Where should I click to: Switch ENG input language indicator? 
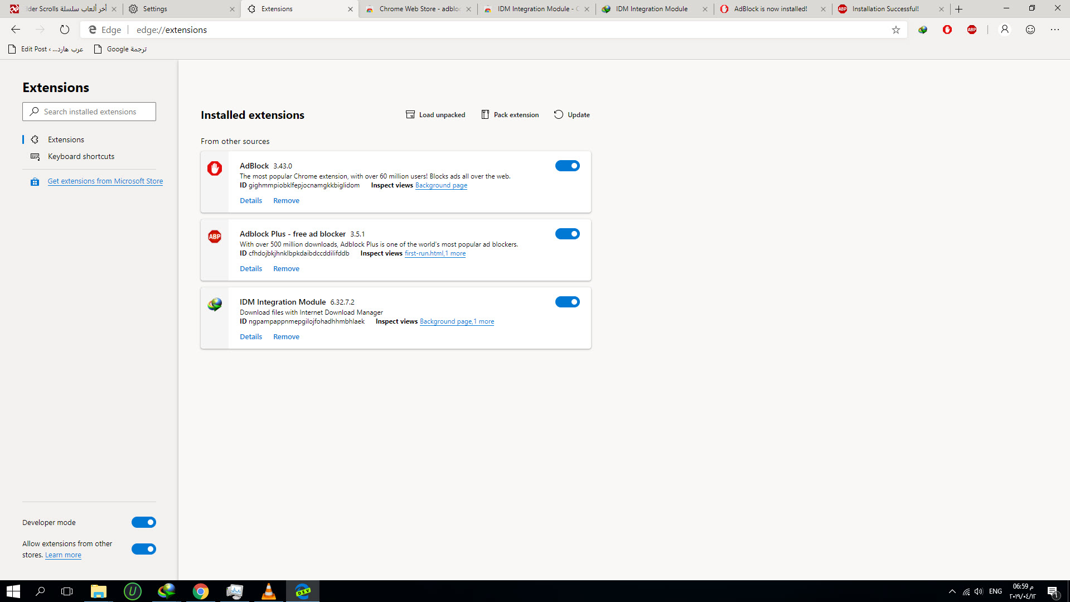[x=995, y=591]
